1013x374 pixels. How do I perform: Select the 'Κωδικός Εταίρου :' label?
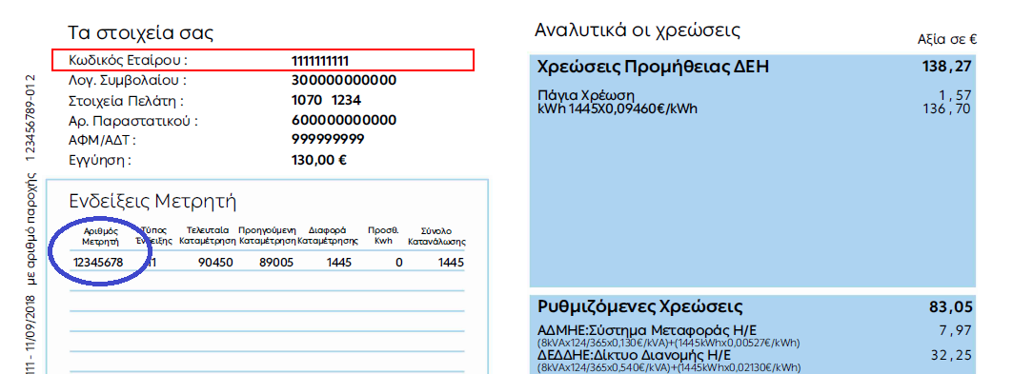(x=128, y=61)
